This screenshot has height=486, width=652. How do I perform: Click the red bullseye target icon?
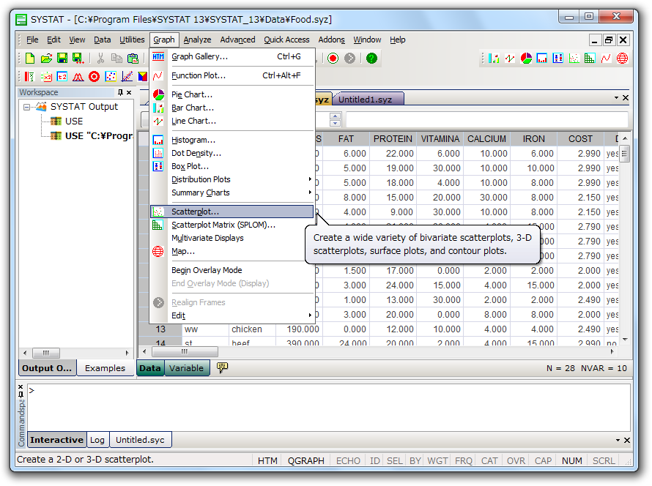(95, 76)
